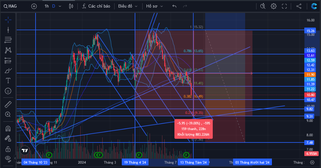Viewport: 321px width, 168px height.
Task: Toggle magnet mode
Action: pos(8,129)
